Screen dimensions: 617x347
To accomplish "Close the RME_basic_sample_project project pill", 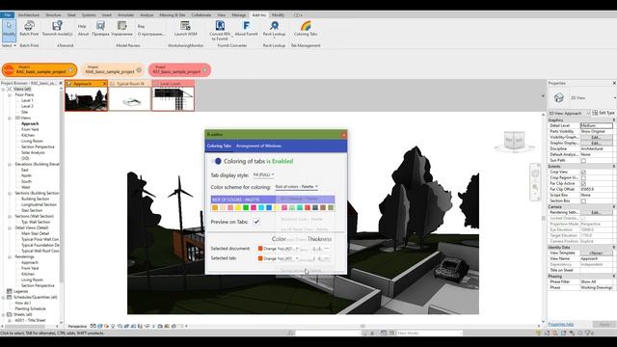I will pyautogui.click(x=139, y=70).
